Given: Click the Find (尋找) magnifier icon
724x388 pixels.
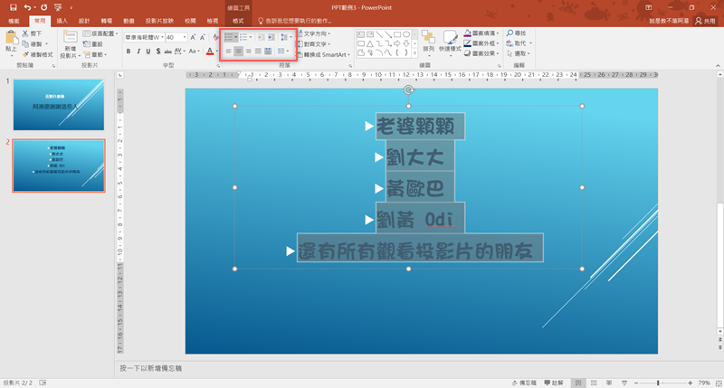Looking at the screenshot, I should 520,33.
